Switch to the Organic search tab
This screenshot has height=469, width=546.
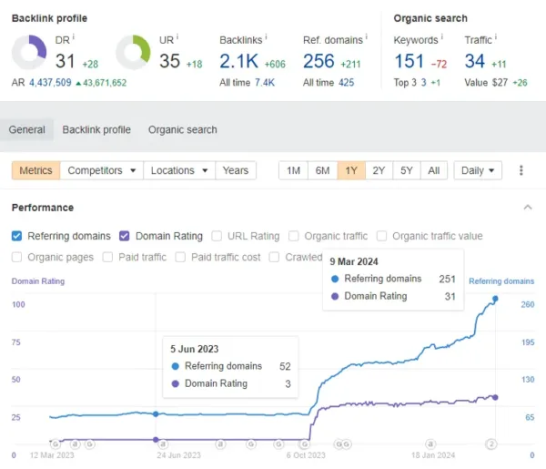[x=183, y=129]
